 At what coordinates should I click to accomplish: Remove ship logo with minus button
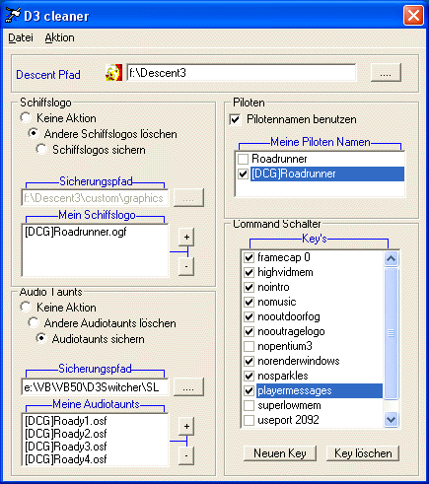coord(186,266)
